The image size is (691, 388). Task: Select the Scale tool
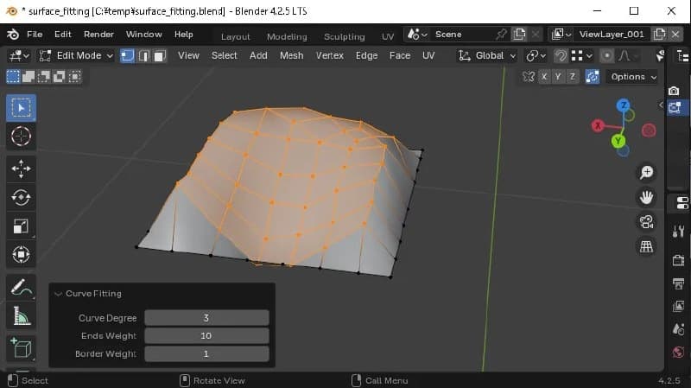click(x=21, y=226)
